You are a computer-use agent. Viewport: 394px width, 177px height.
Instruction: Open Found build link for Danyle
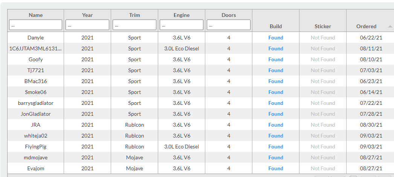point(276,38)
